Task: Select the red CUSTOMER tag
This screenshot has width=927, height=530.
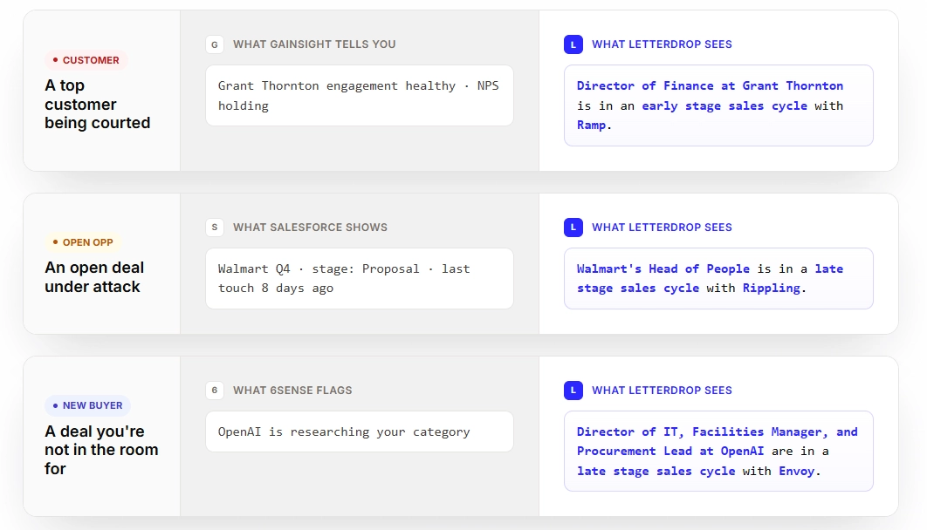Action: [86, 60]
